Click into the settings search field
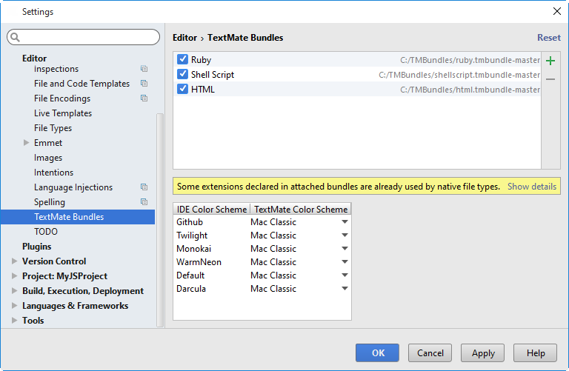 (x=87, y=37)
